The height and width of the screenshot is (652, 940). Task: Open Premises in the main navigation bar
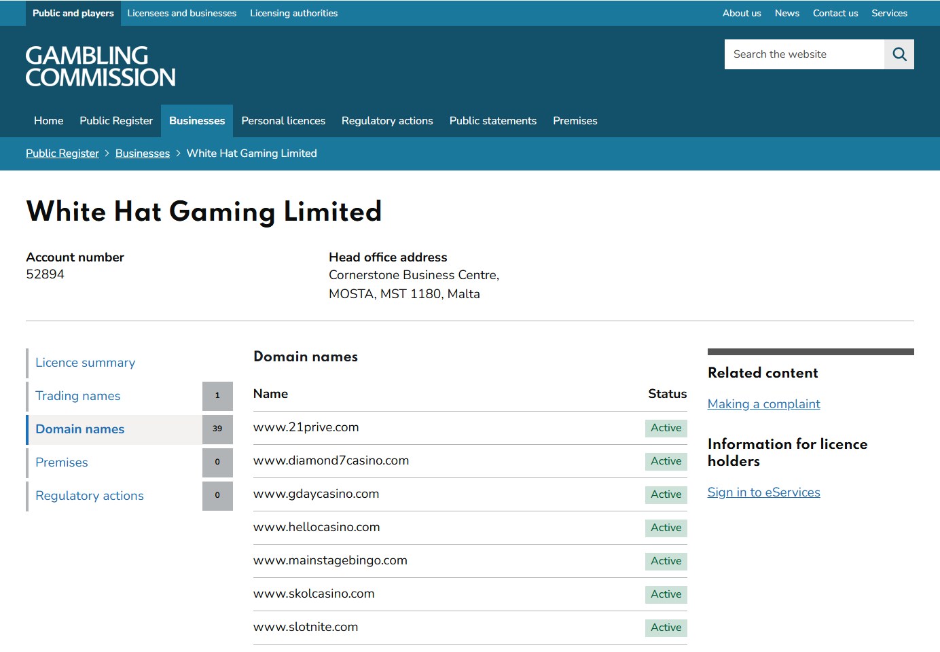(x=575, y=121)
